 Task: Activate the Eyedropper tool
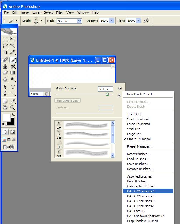13,101
